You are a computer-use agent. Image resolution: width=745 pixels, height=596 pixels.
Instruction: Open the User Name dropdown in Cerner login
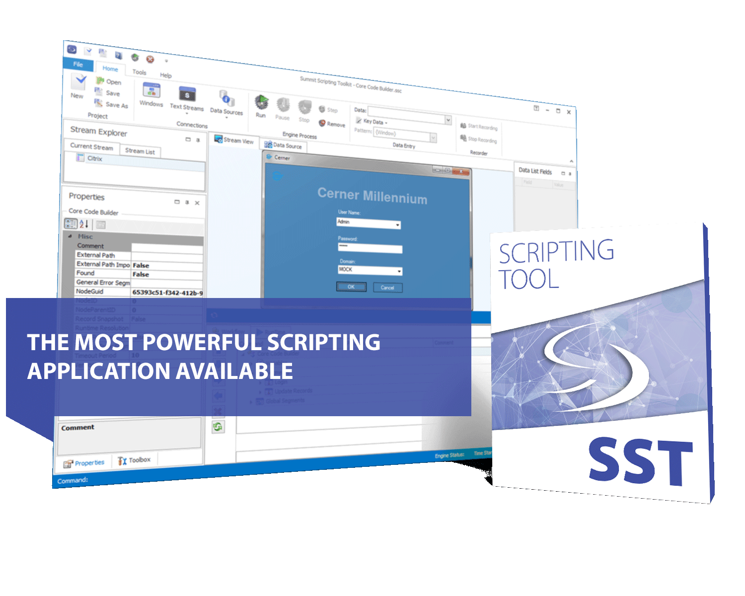(x=397, y=225)
